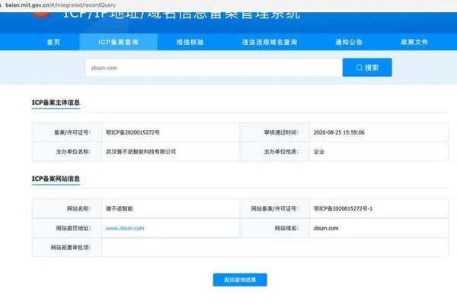Click the search field containing zbszn.com
This screenshot has width=457, height=304.
coord(213,68)
